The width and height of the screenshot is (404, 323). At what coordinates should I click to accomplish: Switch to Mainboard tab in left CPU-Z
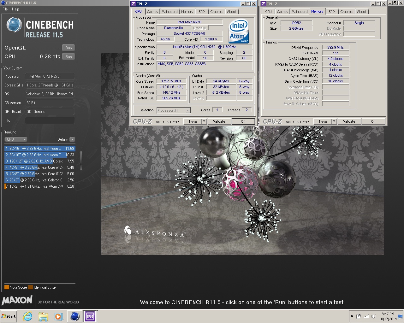169,12
